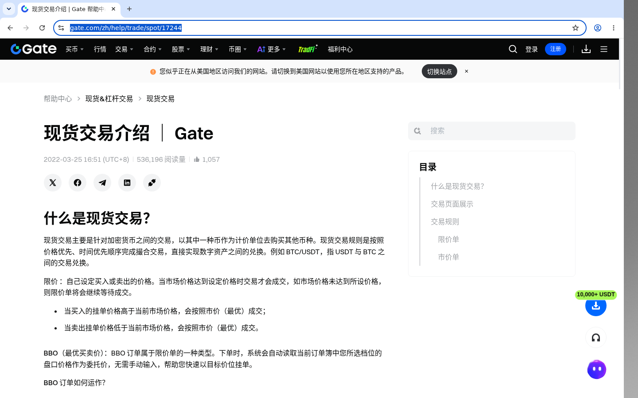This screenshot has width=638, height=398.
Task: Jump to 市价单 in contents
Action: point(449,257)
